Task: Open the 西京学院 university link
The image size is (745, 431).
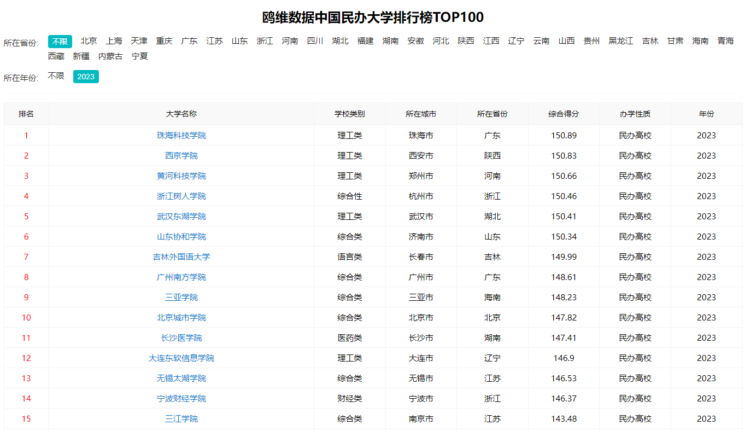Action: [181, 156]
